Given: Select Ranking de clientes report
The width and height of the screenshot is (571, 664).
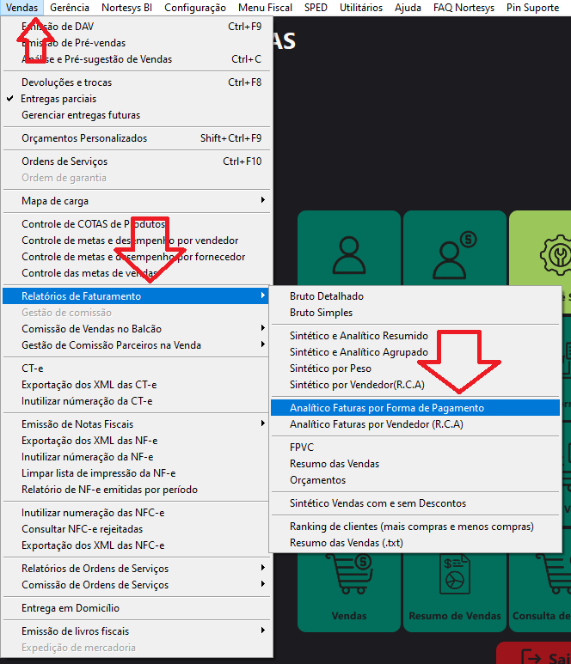Looking at the screenshot, I should point(411,527).
